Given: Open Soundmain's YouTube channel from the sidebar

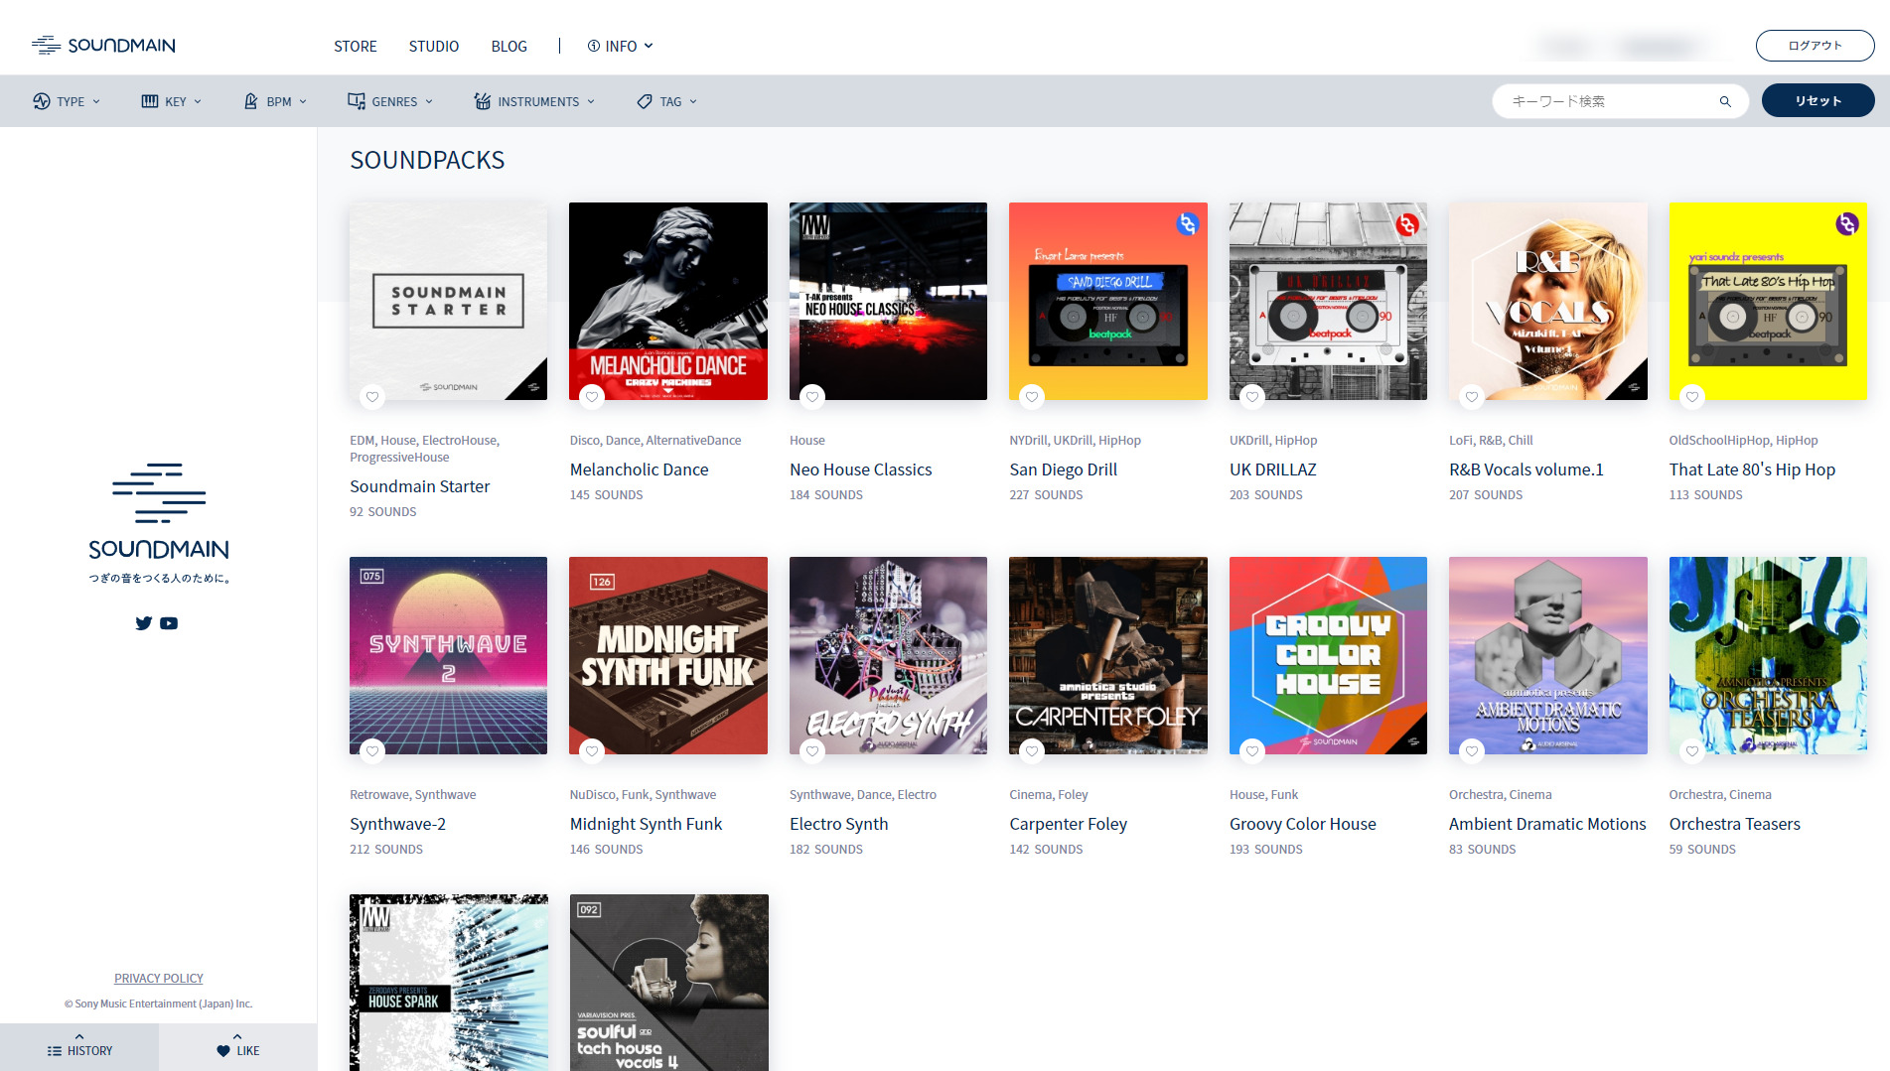Looking at the screenshot, I should pos(169,623).
